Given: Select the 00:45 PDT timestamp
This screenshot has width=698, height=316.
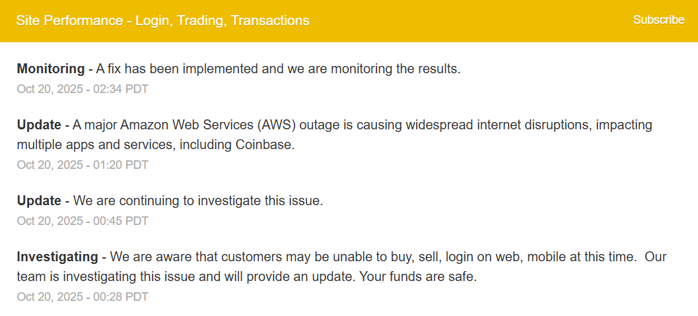Looking at the screenshot, I should click(83, 221).
